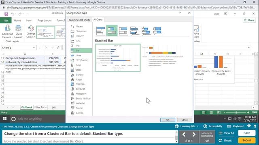Customize Quick Access Toolbar dropdown
The image size is (259, 145).
tap(27, 14)
